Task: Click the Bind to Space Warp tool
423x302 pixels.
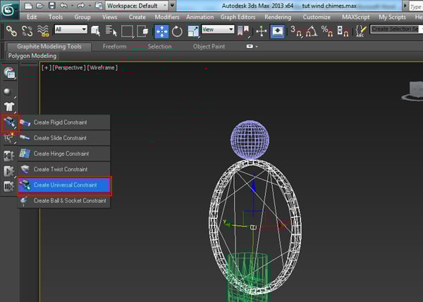Action: pyautogui.click(x=43, y=31)
